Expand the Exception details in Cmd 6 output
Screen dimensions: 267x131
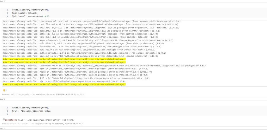3,120
